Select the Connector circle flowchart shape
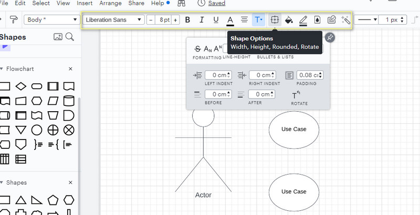Screen dimensions: 420x215 [37, 130]
